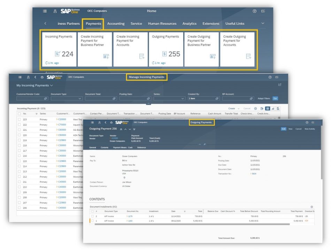Open the user profile icon in Home window
Image resolution: width=331 pixels, height=251 pixels.
55,11
